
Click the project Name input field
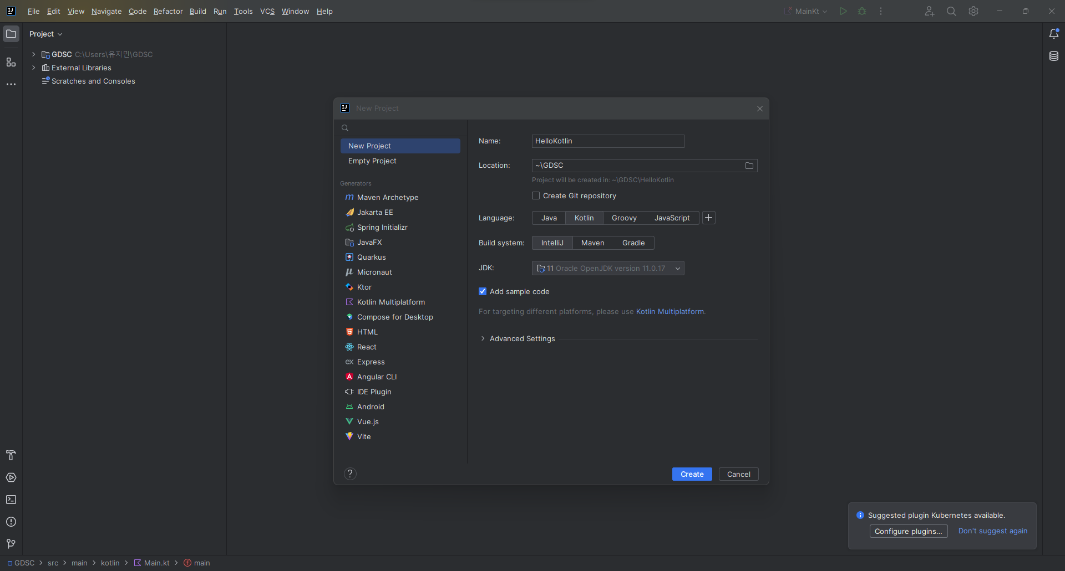608,141
